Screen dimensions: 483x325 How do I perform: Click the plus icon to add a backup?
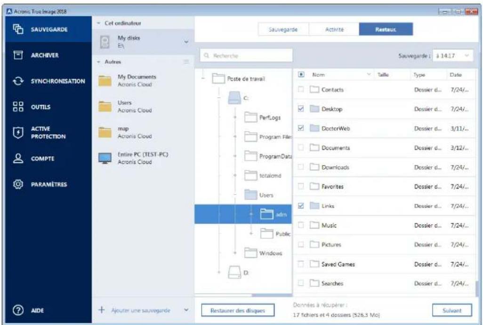tap(101, 309)
